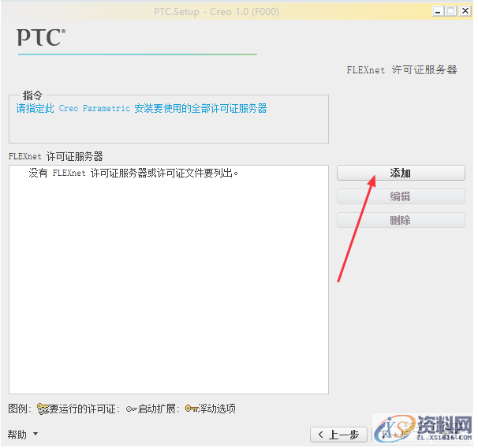Screen dimensions: 478x448
Task: Click the floating option key icon in legend
Action: (x=192, y=409)
